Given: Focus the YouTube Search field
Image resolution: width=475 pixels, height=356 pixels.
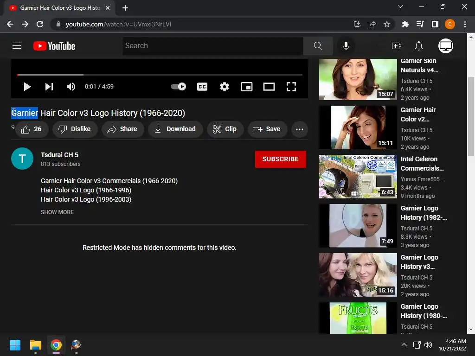Looking at the screenshot, I should (x=212, y=46).
